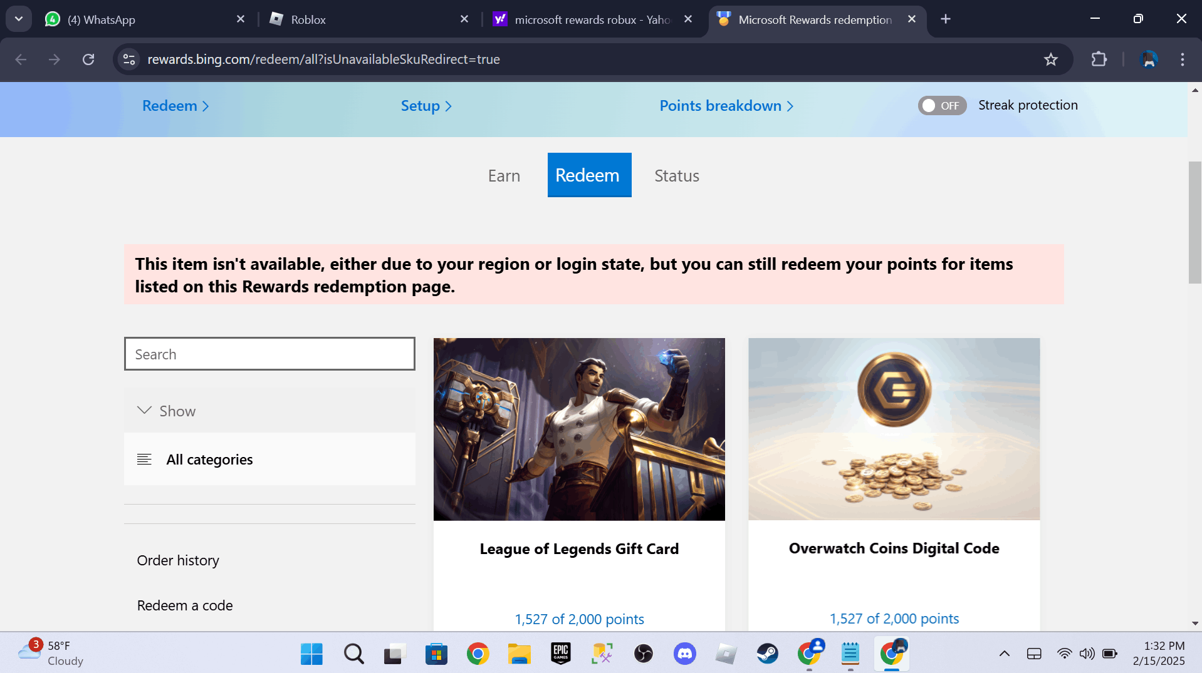Click the battery icon in the system tray
The image size is (1202, 673).
pos(1110,654)
